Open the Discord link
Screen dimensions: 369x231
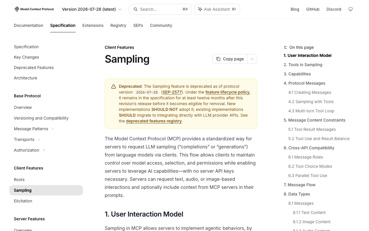pos(334,9)
